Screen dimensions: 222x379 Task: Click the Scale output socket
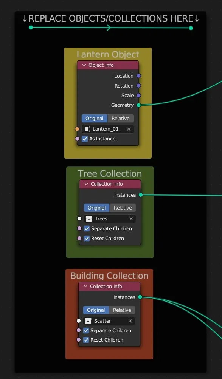click(139, 96)
